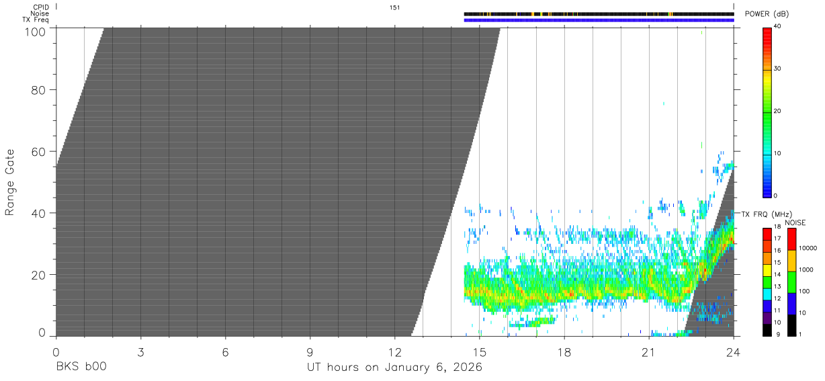825x381 pixels.
Task: Click the 6 tick label on the UT hours axis
Action: coord(225,353)
